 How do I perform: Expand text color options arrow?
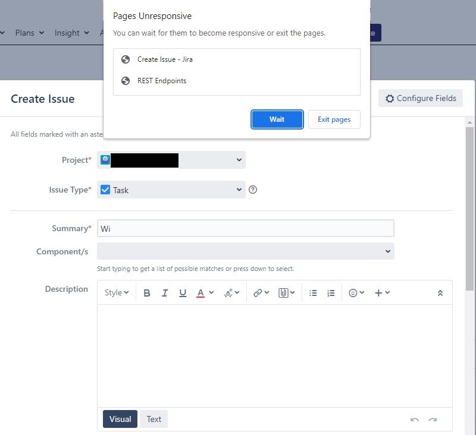pyautogui.click(x=211, y=292)
